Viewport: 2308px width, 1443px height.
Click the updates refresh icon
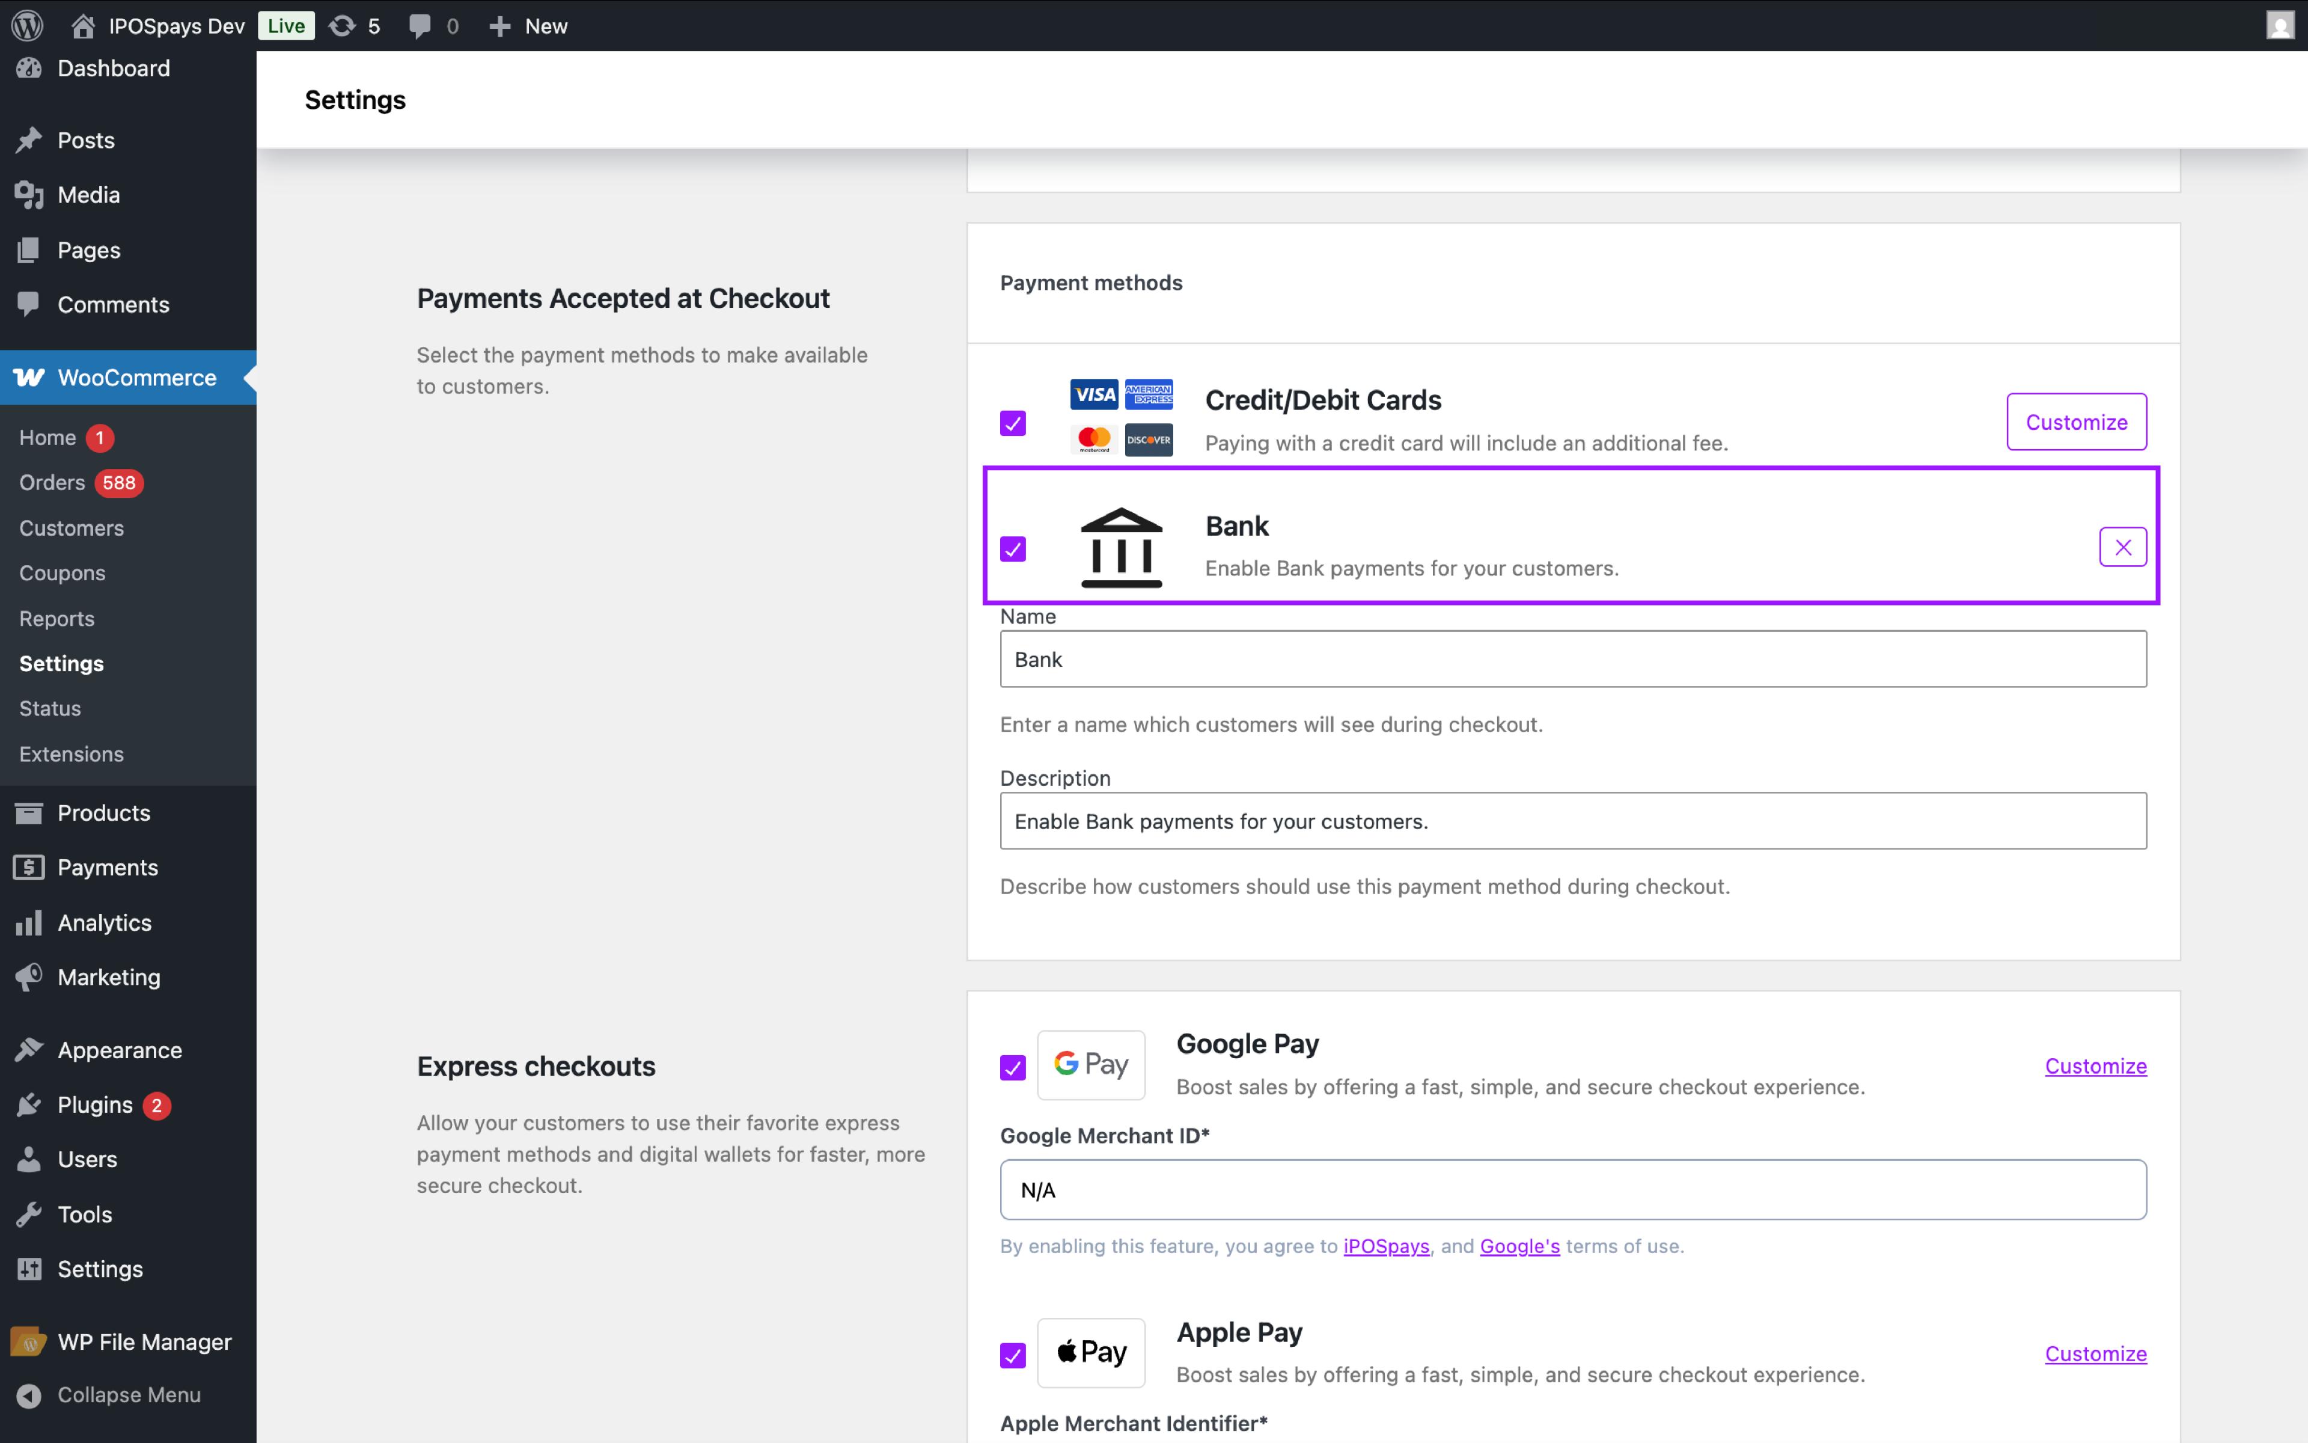[341, 26]
